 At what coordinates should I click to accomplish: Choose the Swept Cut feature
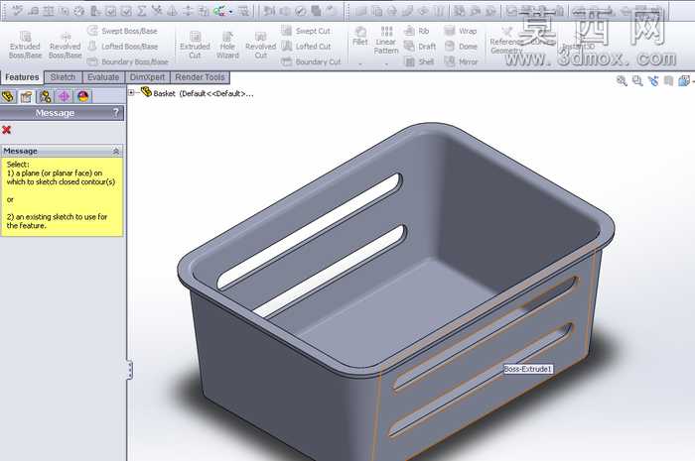tap(306, 31)
